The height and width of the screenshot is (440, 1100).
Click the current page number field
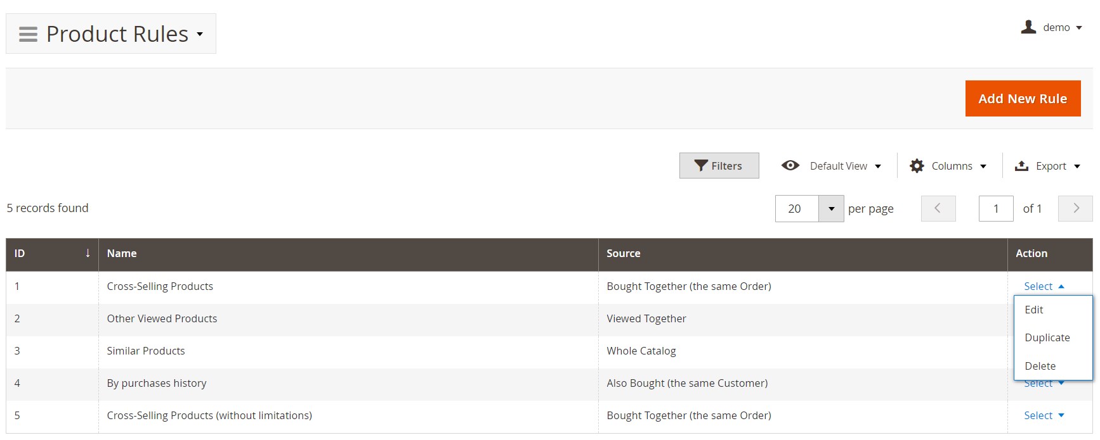995,208
